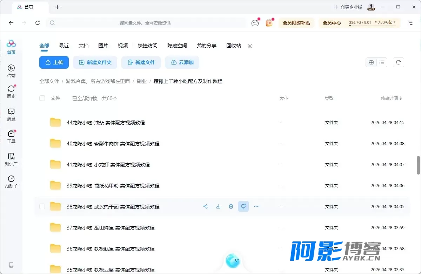Open the hamburger menu at top right
The image size is (421, 274).
pyautogui.click(x=410, y=23)
